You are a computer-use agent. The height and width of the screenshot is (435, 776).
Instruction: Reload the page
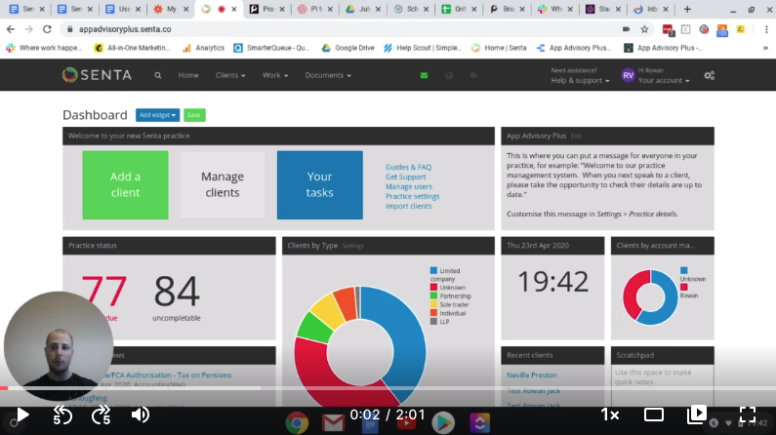click(47, 29)
